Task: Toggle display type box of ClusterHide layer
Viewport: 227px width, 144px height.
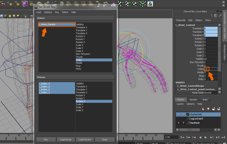Action: pyautogui.click(x=183, y=114)
